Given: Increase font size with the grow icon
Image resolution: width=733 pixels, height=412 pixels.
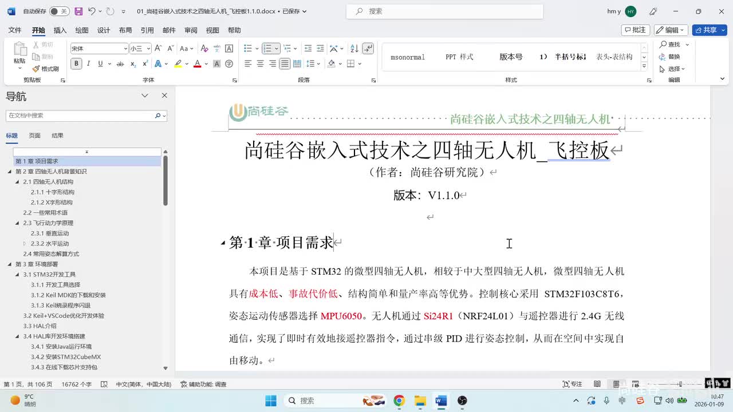Looking at the screenshot, I should (158, 49).
